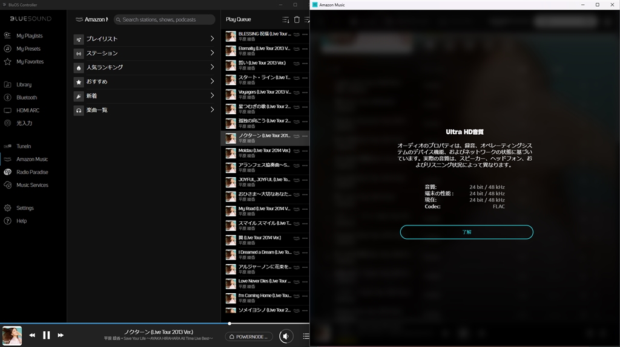Screen dimensions: 620x347
Task: Click the volume speaker button
Action: pyautogui.click(x=286, y=336)
